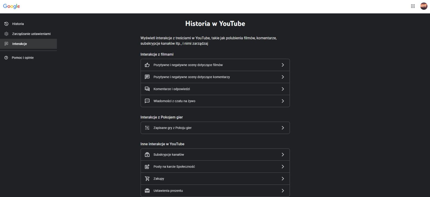Screen dimensions: 430x197
Task: Open the Posty na karcie Społeczność row
Action: (215, 166)
